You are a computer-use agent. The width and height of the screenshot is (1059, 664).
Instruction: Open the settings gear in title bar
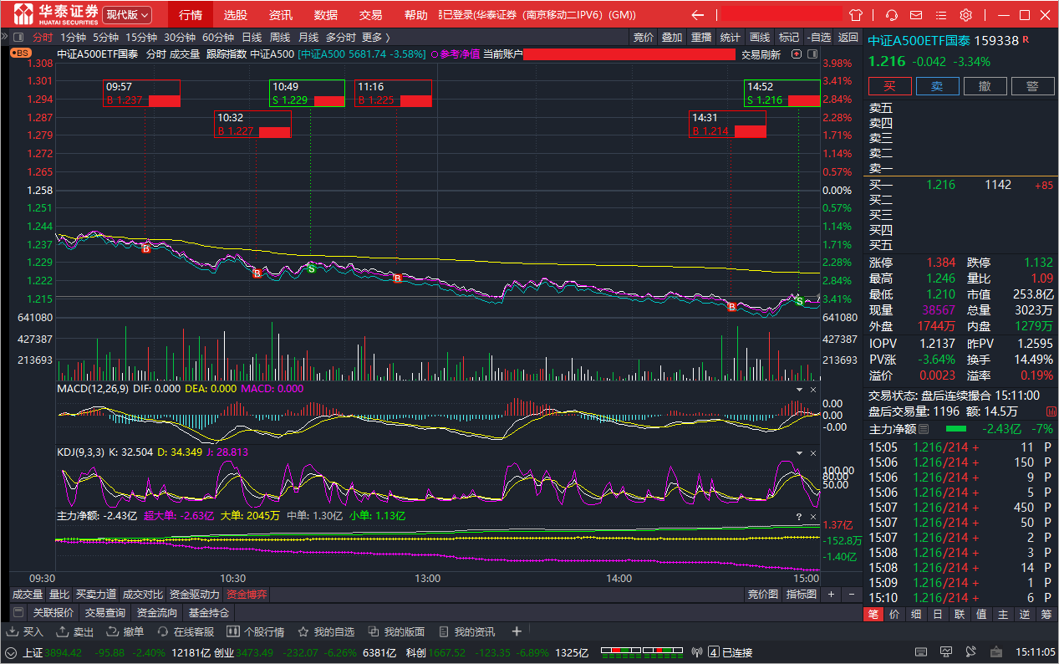(966, 15)
